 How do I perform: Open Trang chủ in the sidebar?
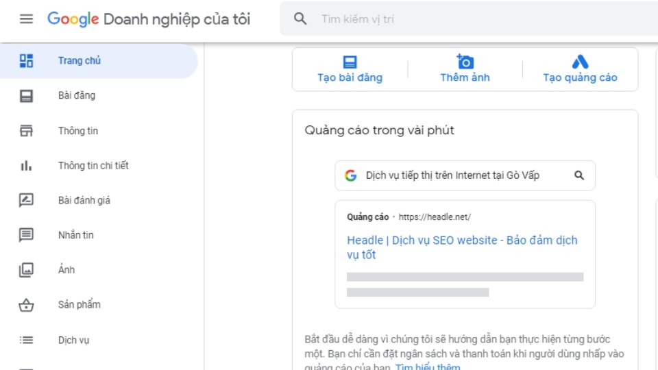tap(99, 61)
